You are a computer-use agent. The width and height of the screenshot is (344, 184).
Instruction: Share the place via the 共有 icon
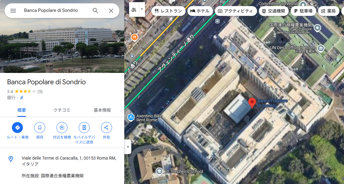[107, 128]
